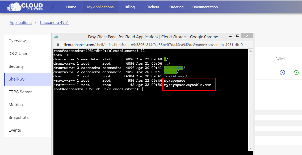Open the Ordering page
302x155 pixels.
click(x=177, y=7)
